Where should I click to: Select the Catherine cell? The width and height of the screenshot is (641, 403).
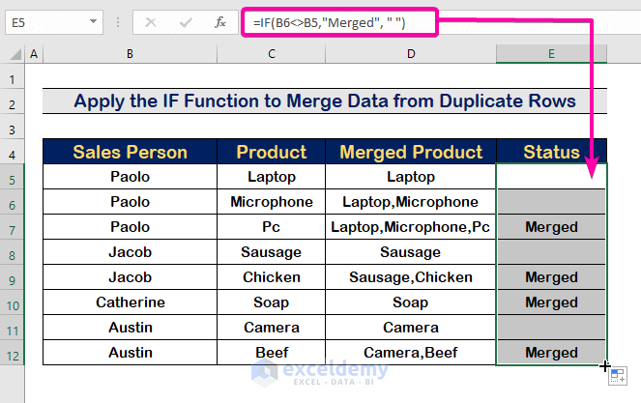pos(130,302)
